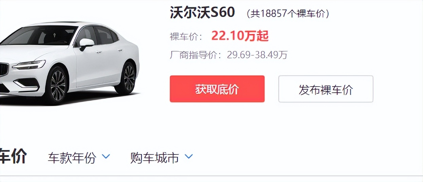
Task: Click the blue chevron beside 车款年份
Action: (x=106, y=157)
